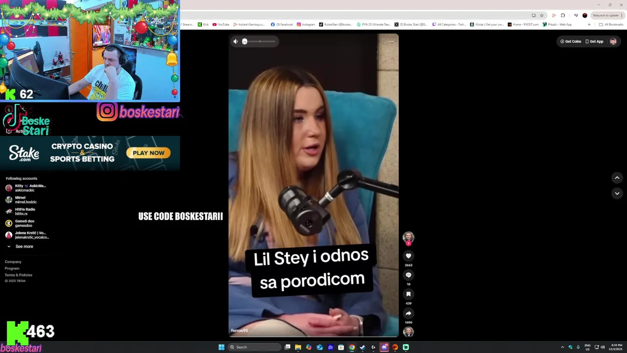The width and height of the screenshot is (627, 353).
Task: Open the Chrome extensions puzzle icon
Action: [x=563, y=15]
